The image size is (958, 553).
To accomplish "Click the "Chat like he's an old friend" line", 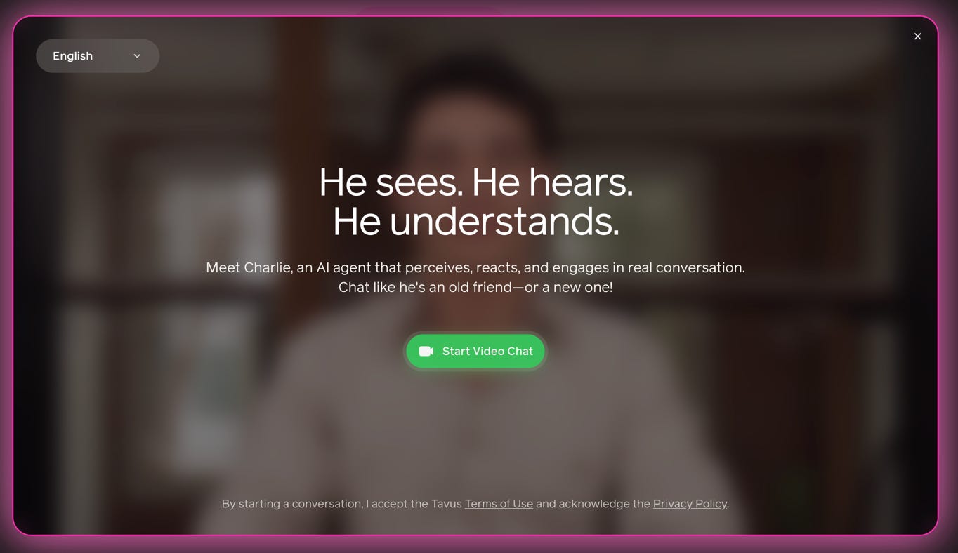I will tap(475, 287).
